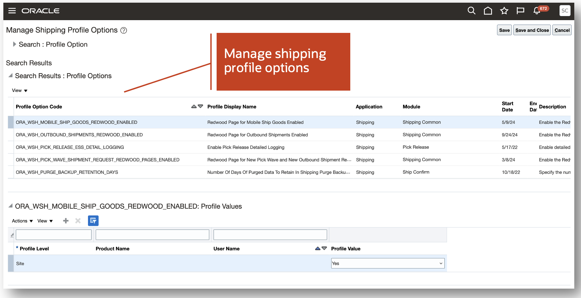581x298 pixels.
Task: Click the start date 5/17/22
Action: 509,147
